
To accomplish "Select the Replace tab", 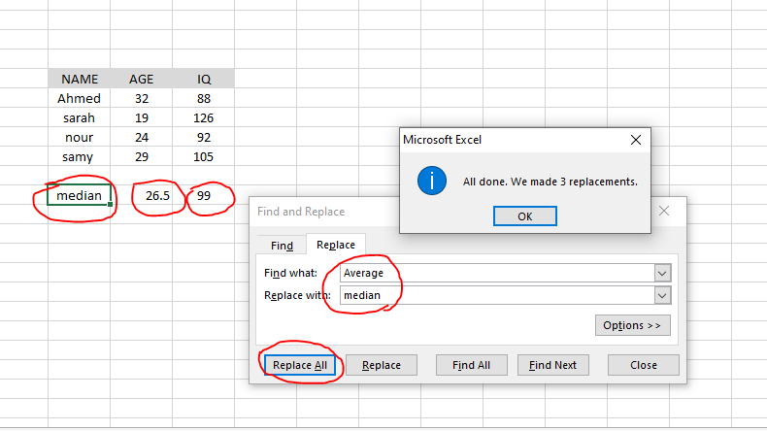I will click(x=336, y=246).
